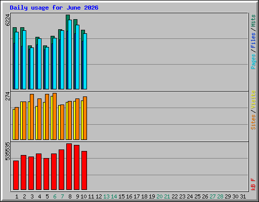
Task: Click the green Hits legend label
Action: (x=253, y=21)
